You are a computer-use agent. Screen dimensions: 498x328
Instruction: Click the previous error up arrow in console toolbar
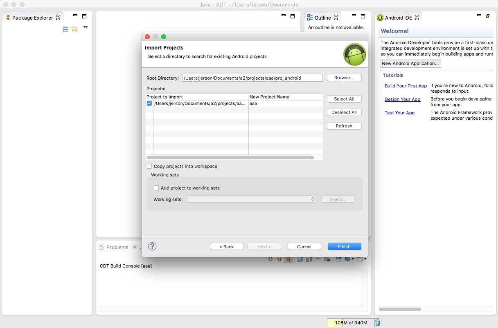(279, 259)
